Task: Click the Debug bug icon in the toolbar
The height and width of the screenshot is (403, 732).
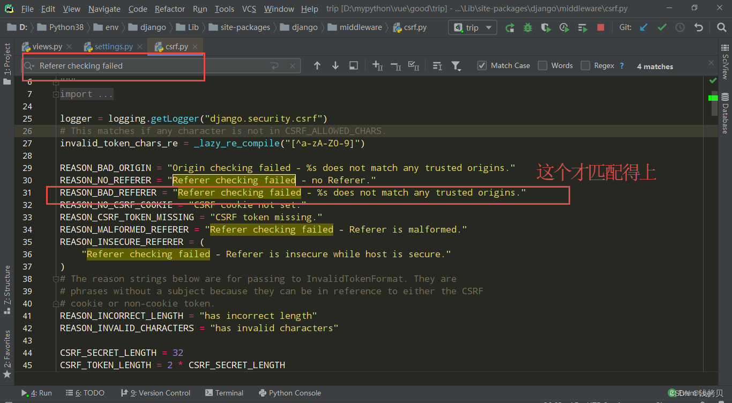Action: click(x=528, y=27)
